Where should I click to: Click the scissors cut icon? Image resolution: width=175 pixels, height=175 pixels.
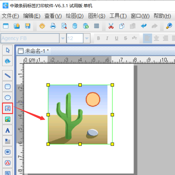(x=111, y=26)
